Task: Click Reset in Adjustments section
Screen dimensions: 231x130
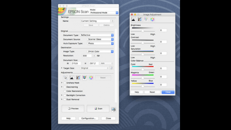Action: pos(103,77)
